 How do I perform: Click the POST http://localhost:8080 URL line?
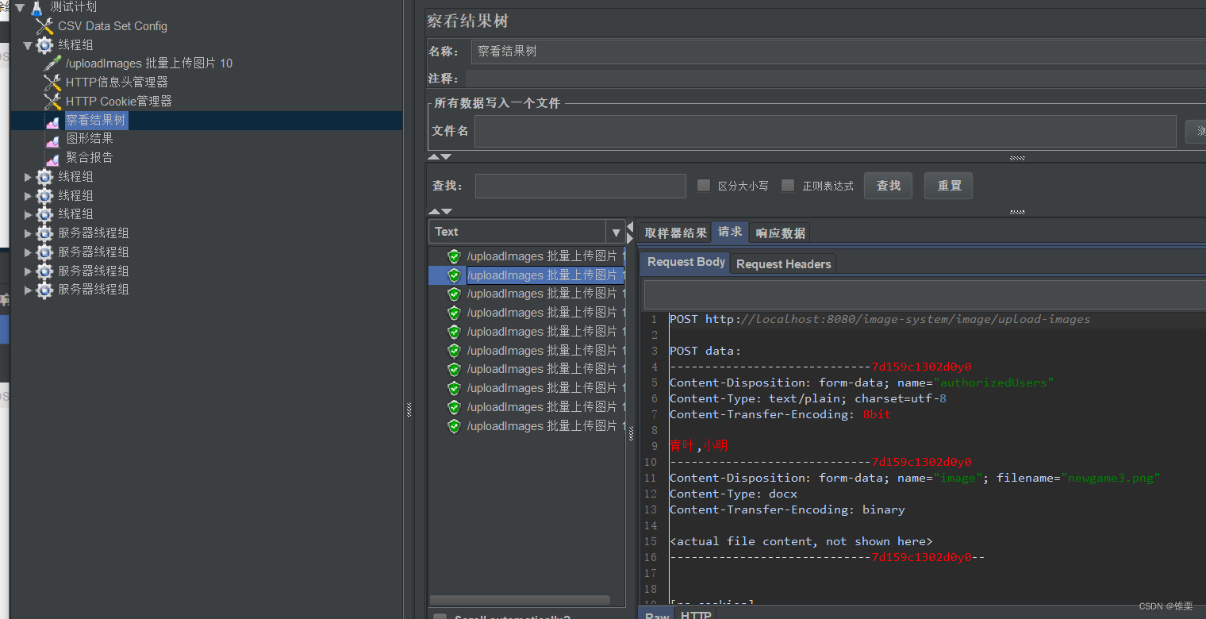pyautogui.click(x=880, y=319)
